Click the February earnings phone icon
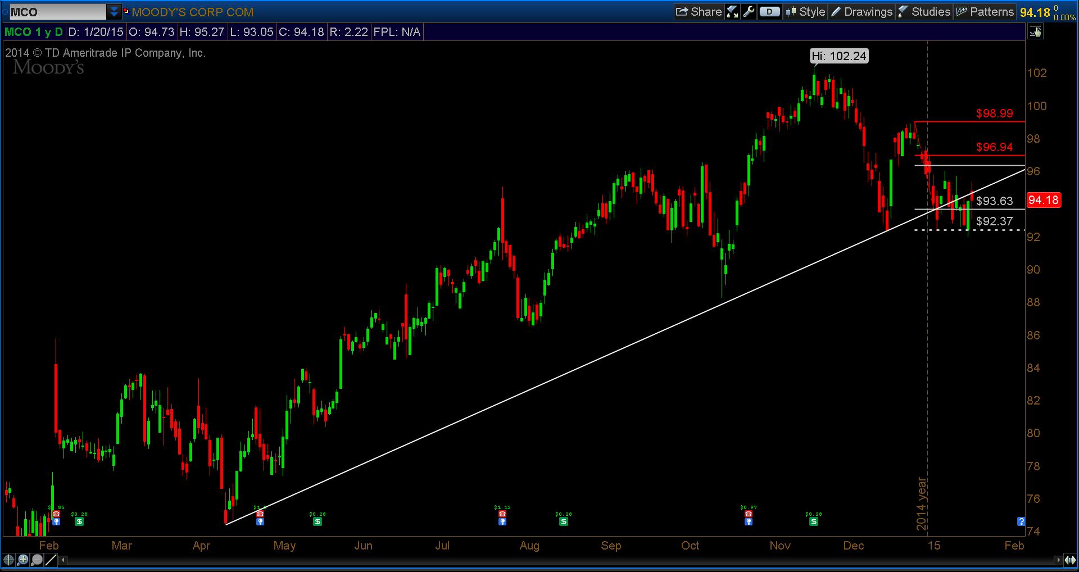The height and width of the screenshot is (572, 1079). click(x=56, y=514)
